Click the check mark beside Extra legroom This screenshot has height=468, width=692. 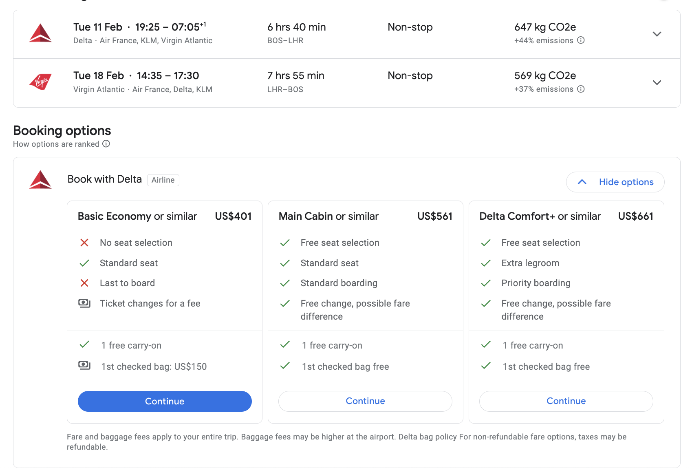click(x=486, y=263)
